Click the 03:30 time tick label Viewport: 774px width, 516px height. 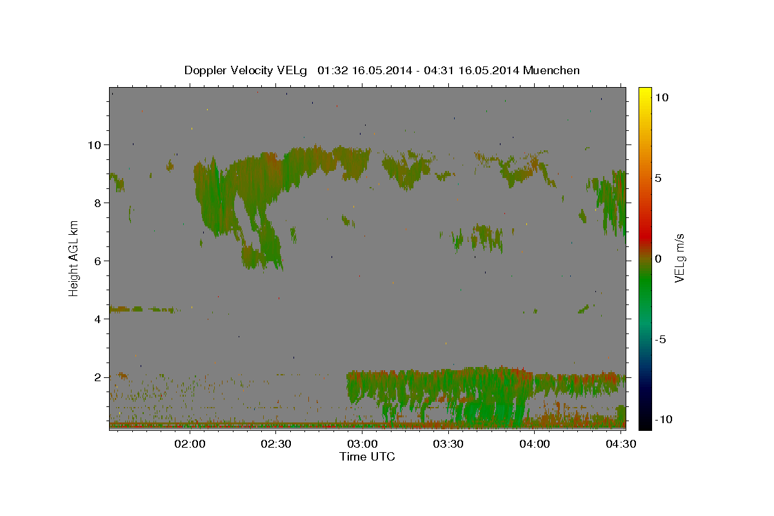click(x=449, y=444)
